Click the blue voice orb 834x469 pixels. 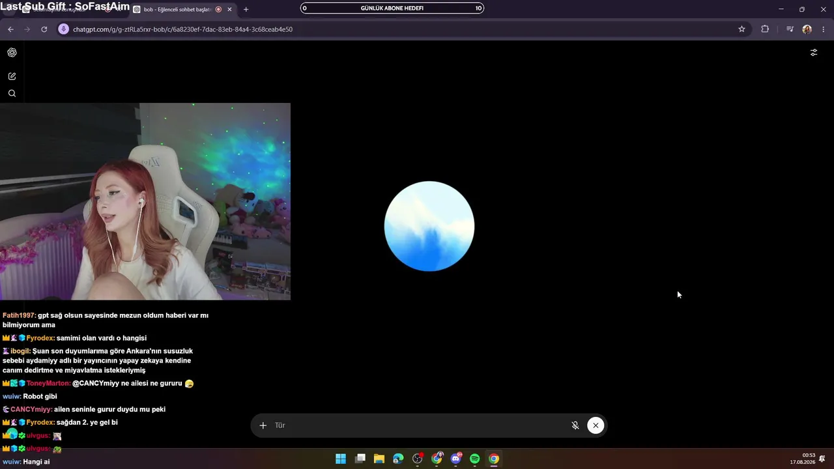[429, 226]
